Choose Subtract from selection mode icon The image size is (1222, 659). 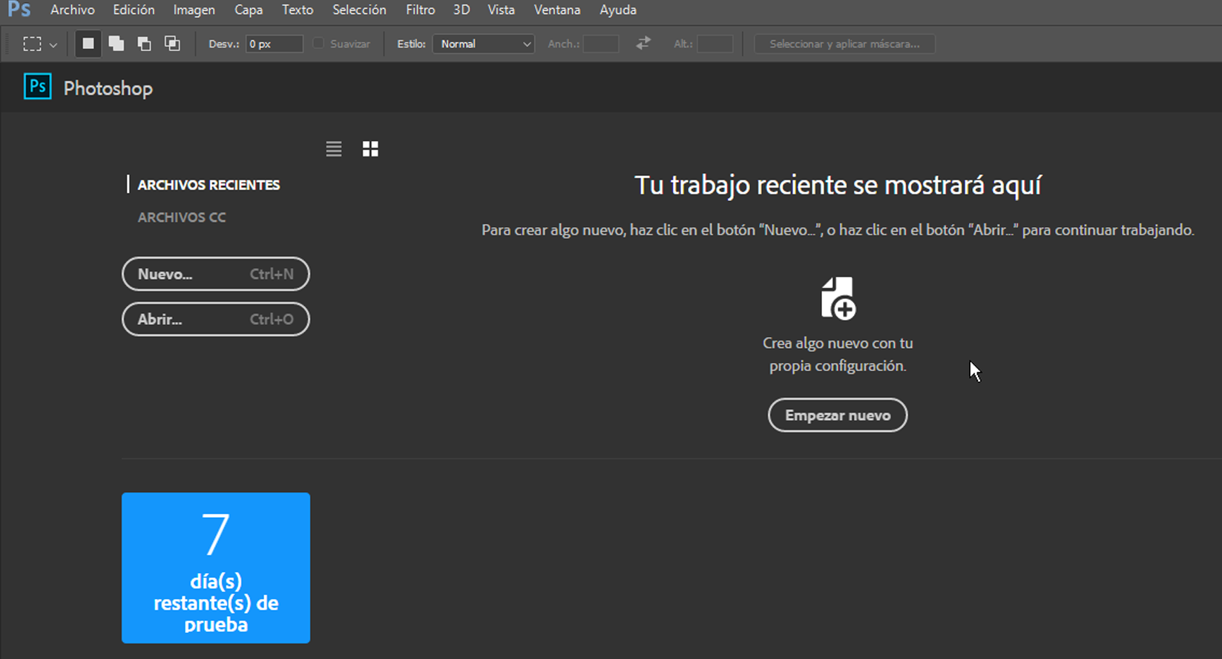coord(145,44)
